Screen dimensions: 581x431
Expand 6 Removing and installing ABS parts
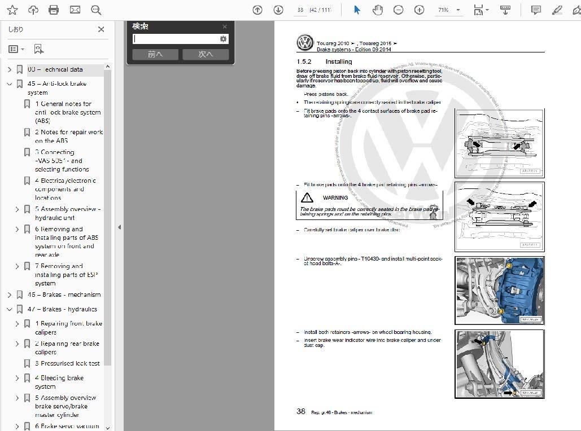(17, 229)
